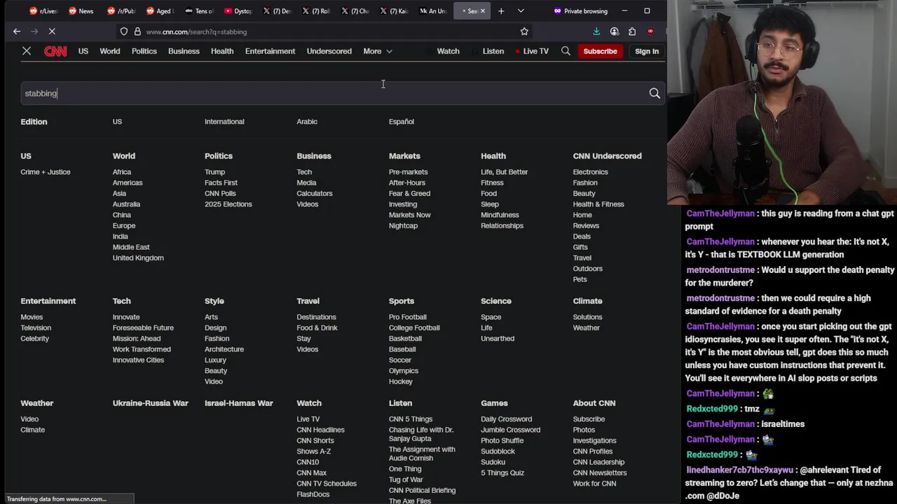Open Daily Crossword under Games

click(507, 419)
